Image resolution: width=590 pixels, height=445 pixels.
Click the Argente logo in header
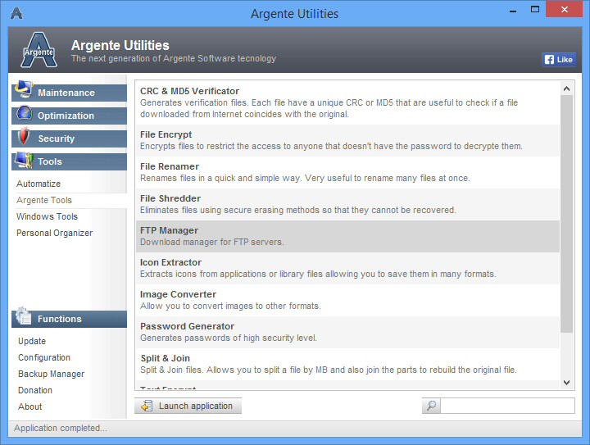[39, 51]
